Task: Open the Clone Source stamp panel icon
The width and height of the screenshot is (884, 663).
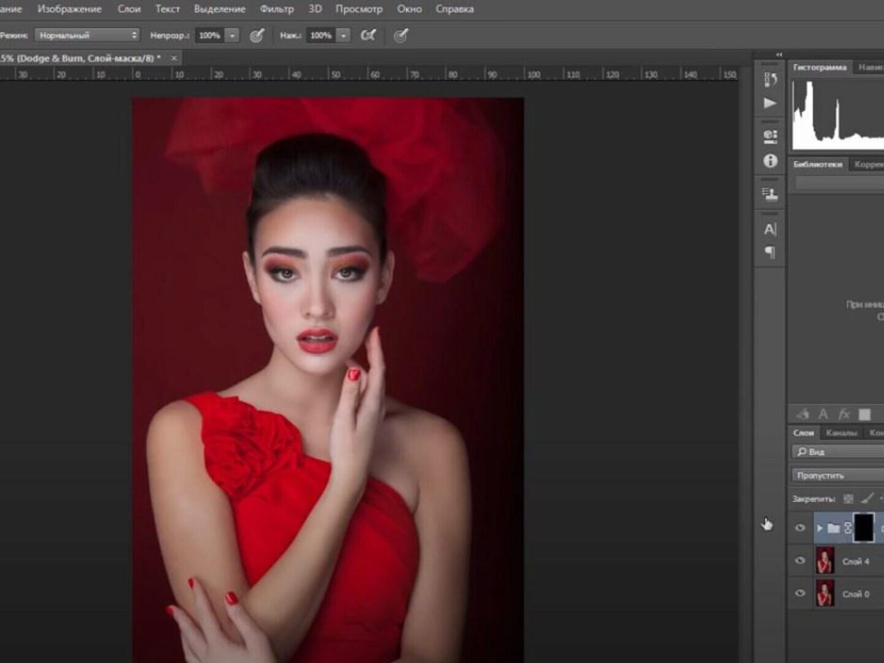Action: tap(770, 195)
